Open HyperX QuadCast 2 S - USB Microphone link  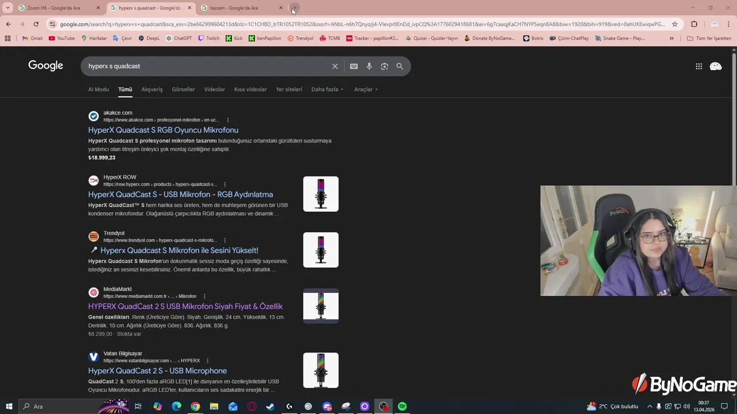click(157, 371)
